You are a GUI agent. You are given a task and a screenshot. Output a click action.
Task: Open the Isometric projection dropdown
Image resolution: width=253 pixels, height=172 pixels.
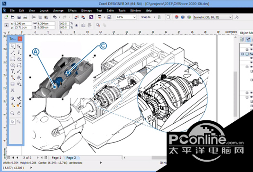213,17
